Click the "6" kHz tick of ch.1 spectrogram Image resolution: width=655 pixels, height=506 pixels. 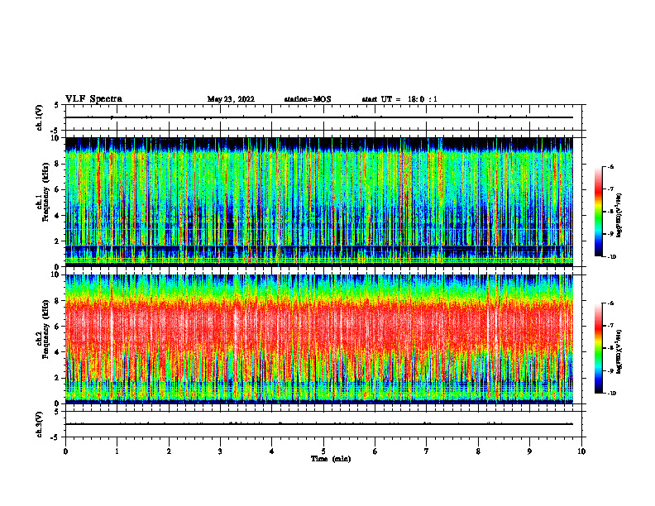tap(57, 189)
